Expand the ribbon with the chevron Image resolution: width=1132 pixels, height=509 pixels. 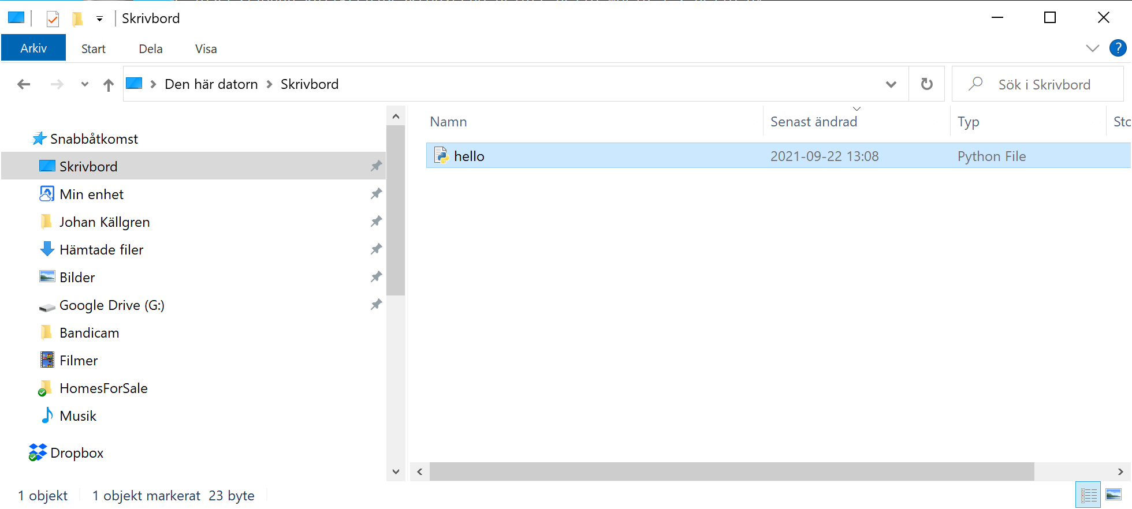tap(1092, 48)
